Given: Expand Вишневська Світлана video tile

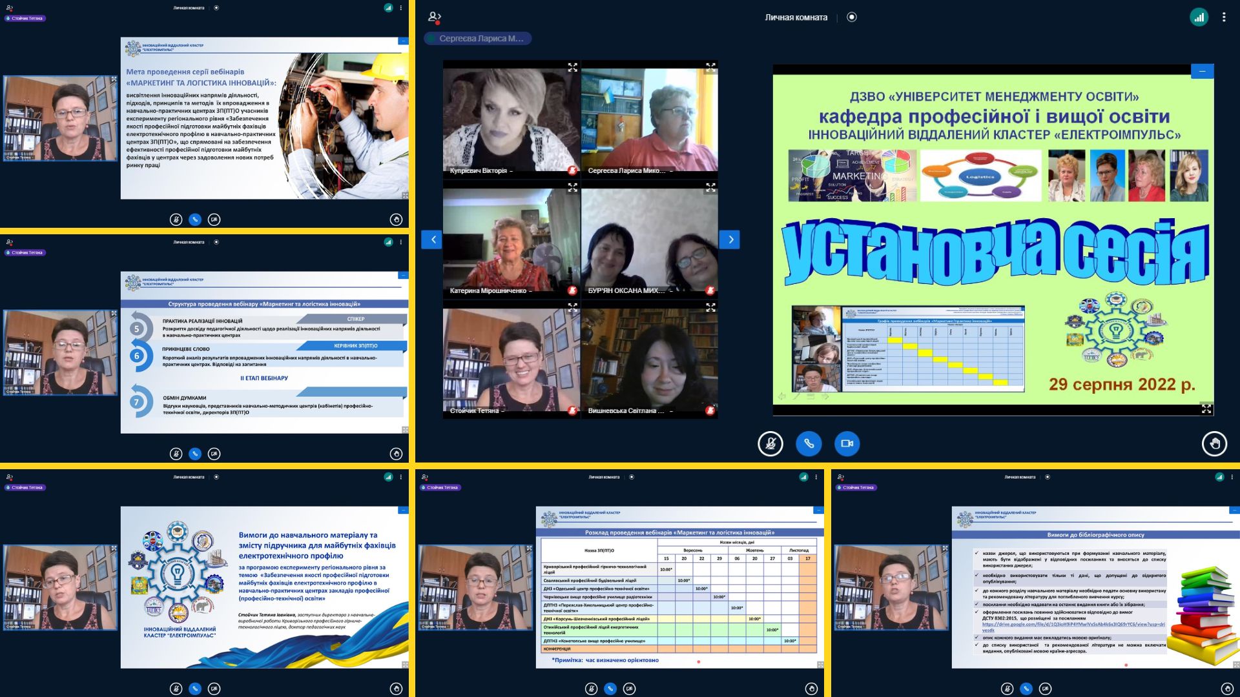Looking at the screenshot, I should [x=710, y=307].
